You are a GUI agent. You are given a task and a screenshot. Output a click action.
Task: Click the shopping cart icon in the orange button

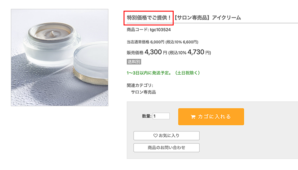pyautogui.click(x=193, y=117)
